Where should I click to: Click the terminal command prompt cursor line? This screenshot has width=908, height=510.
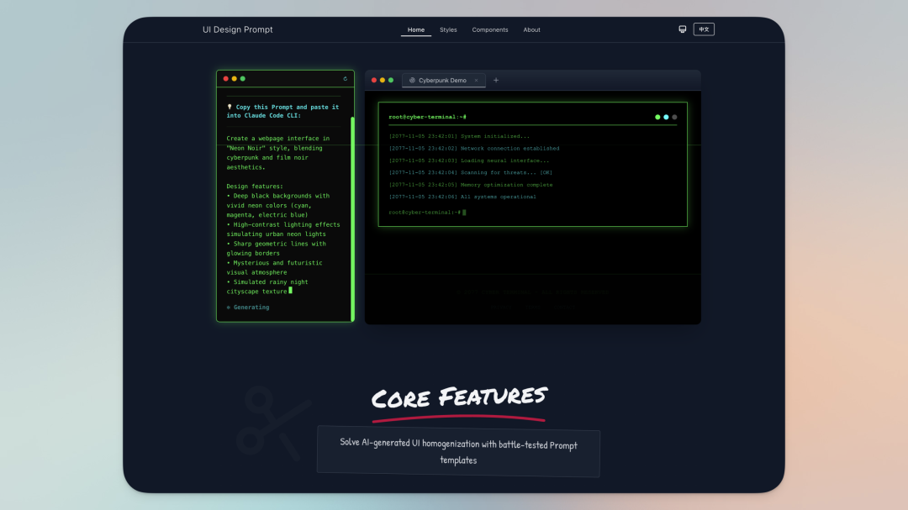pos(427,213)
